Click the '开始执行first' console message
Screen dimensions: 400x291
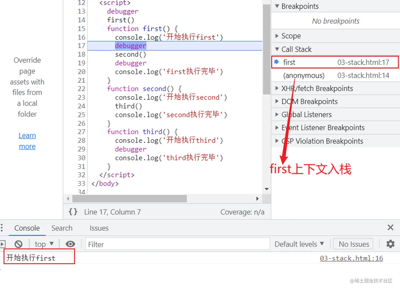(31, 258)
